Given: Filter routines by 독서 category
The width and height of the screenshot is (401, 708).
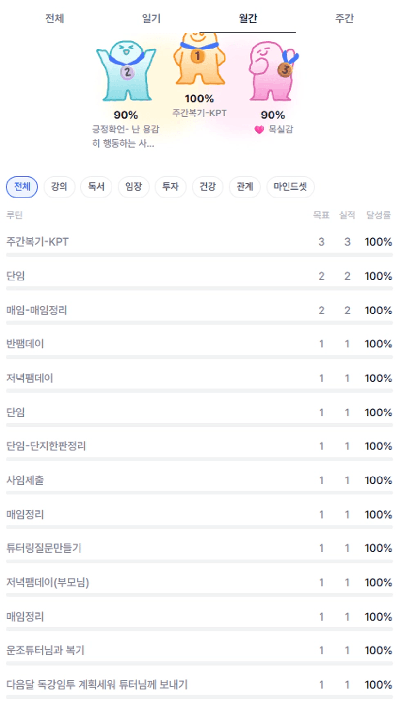Looking at the screenshot, I should click(x=96, y=187).
